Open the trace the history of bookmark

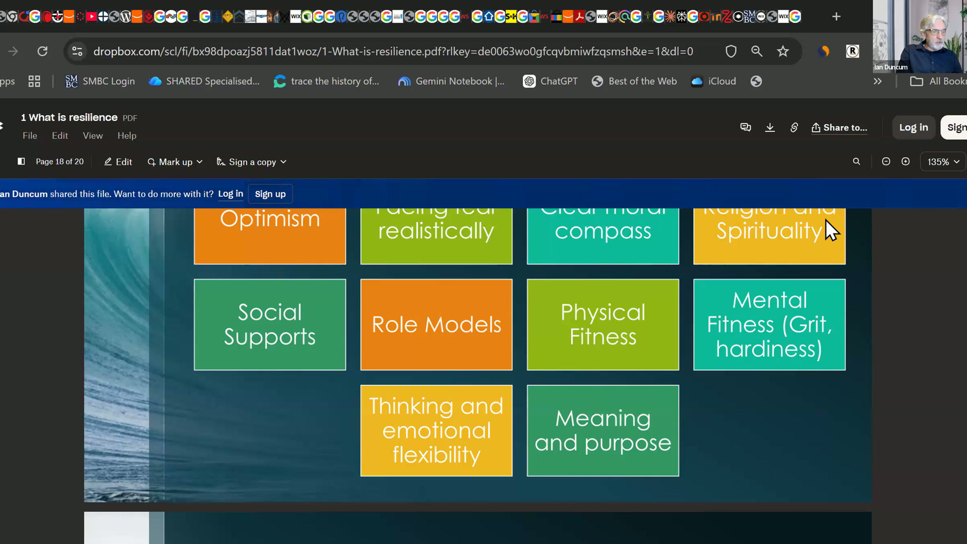(327, 81)
